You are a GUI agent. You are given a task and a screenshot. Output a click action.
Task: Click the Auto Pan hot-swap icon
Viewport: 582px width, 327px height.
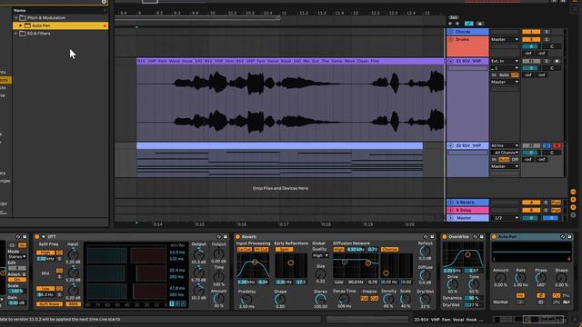tap(563, 236)
